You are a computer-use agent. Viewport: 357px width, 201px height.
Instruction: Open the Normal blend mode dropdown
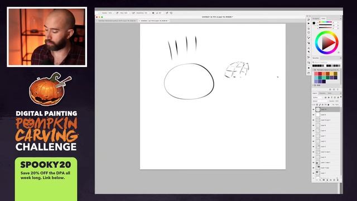click(x=320, y=101)
